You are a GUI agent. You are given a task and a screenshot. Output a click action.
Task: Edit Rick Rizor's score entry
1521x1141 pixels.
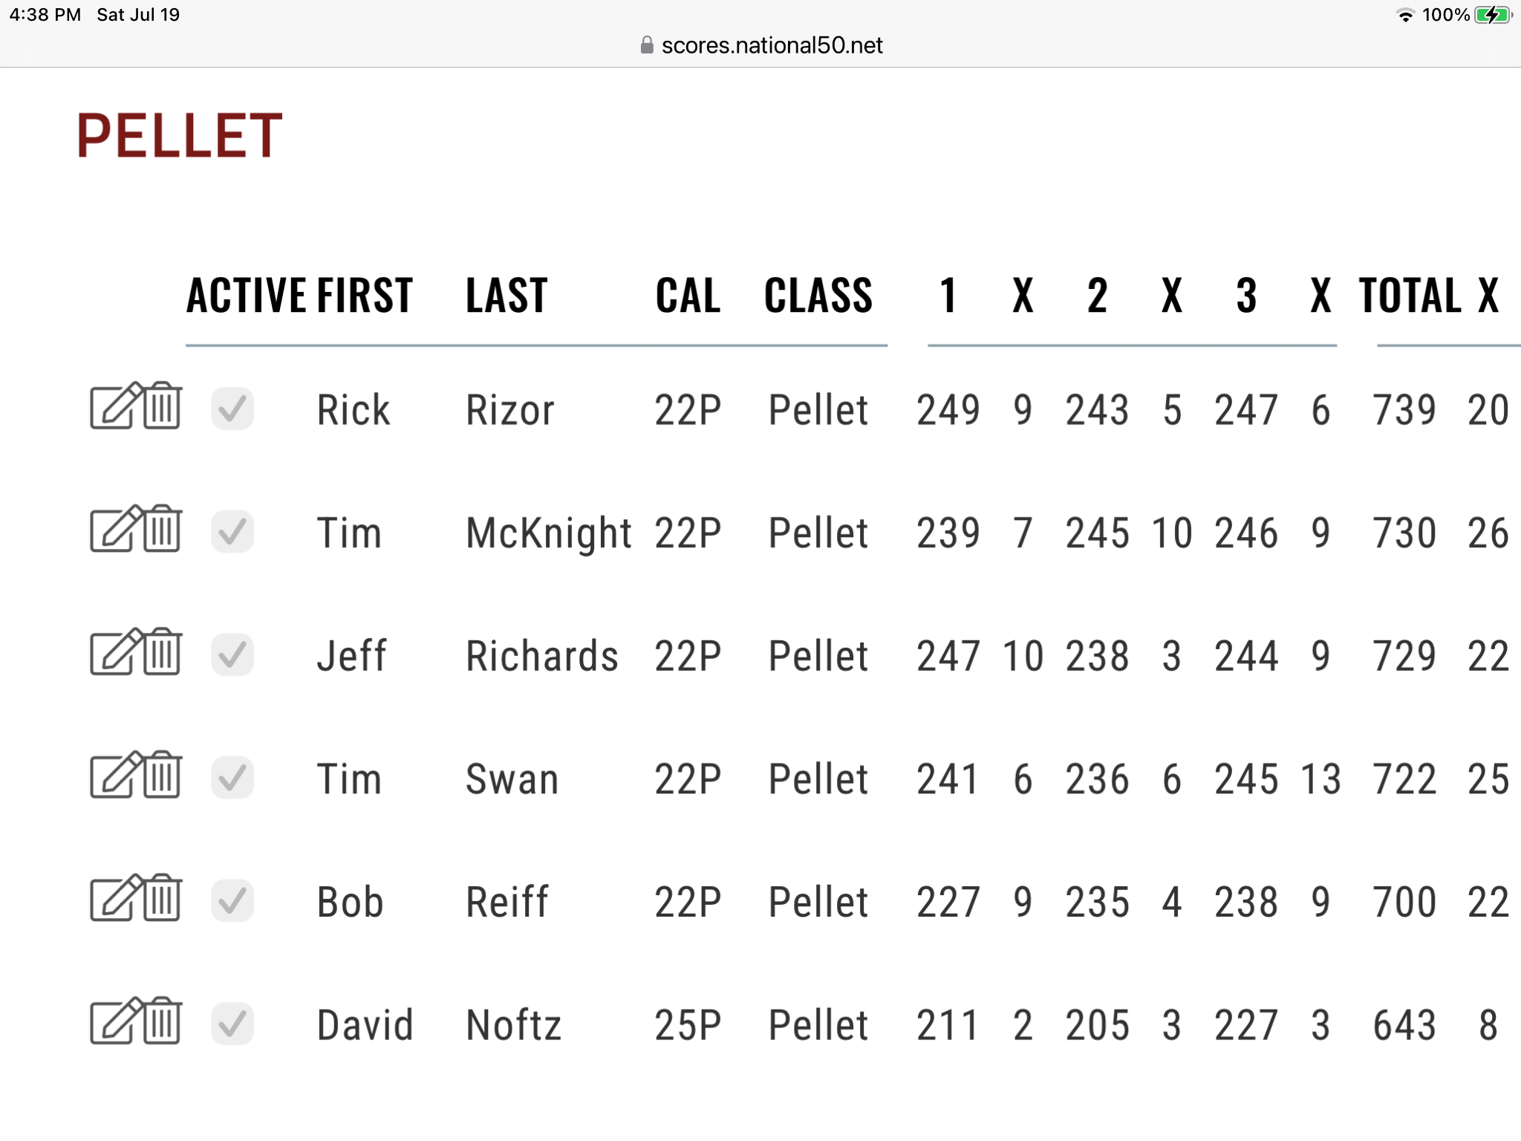pyautogui.click(x=116, y=406)
